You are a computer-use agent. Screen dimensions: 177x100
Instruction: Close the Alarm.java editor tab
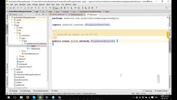tap(98, 14)
